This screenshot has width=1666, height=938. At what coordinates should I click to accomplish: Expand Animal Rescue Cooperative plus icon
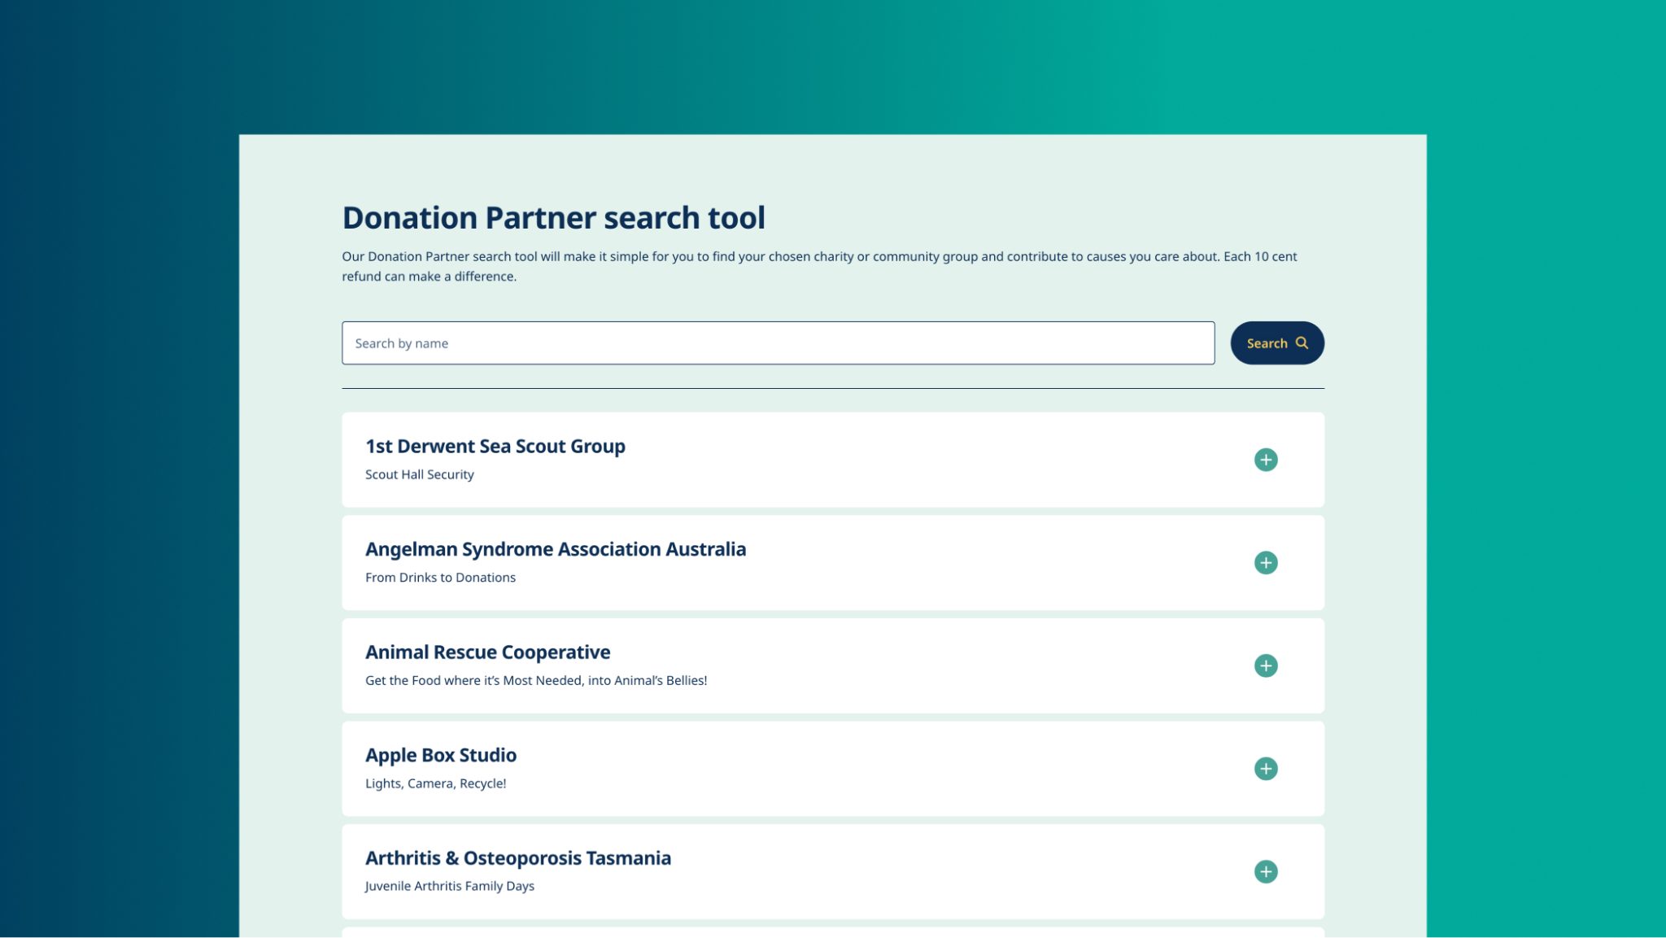tap(1265, 665)
